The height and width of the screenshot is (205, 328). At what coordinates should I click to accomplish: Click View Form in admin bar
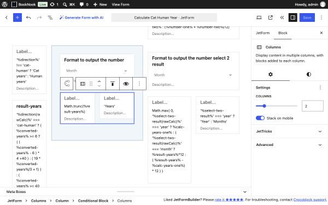click(120, 4)
